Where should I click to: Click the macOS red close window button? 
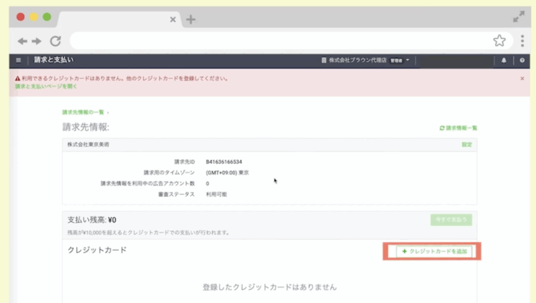(21, 17)
